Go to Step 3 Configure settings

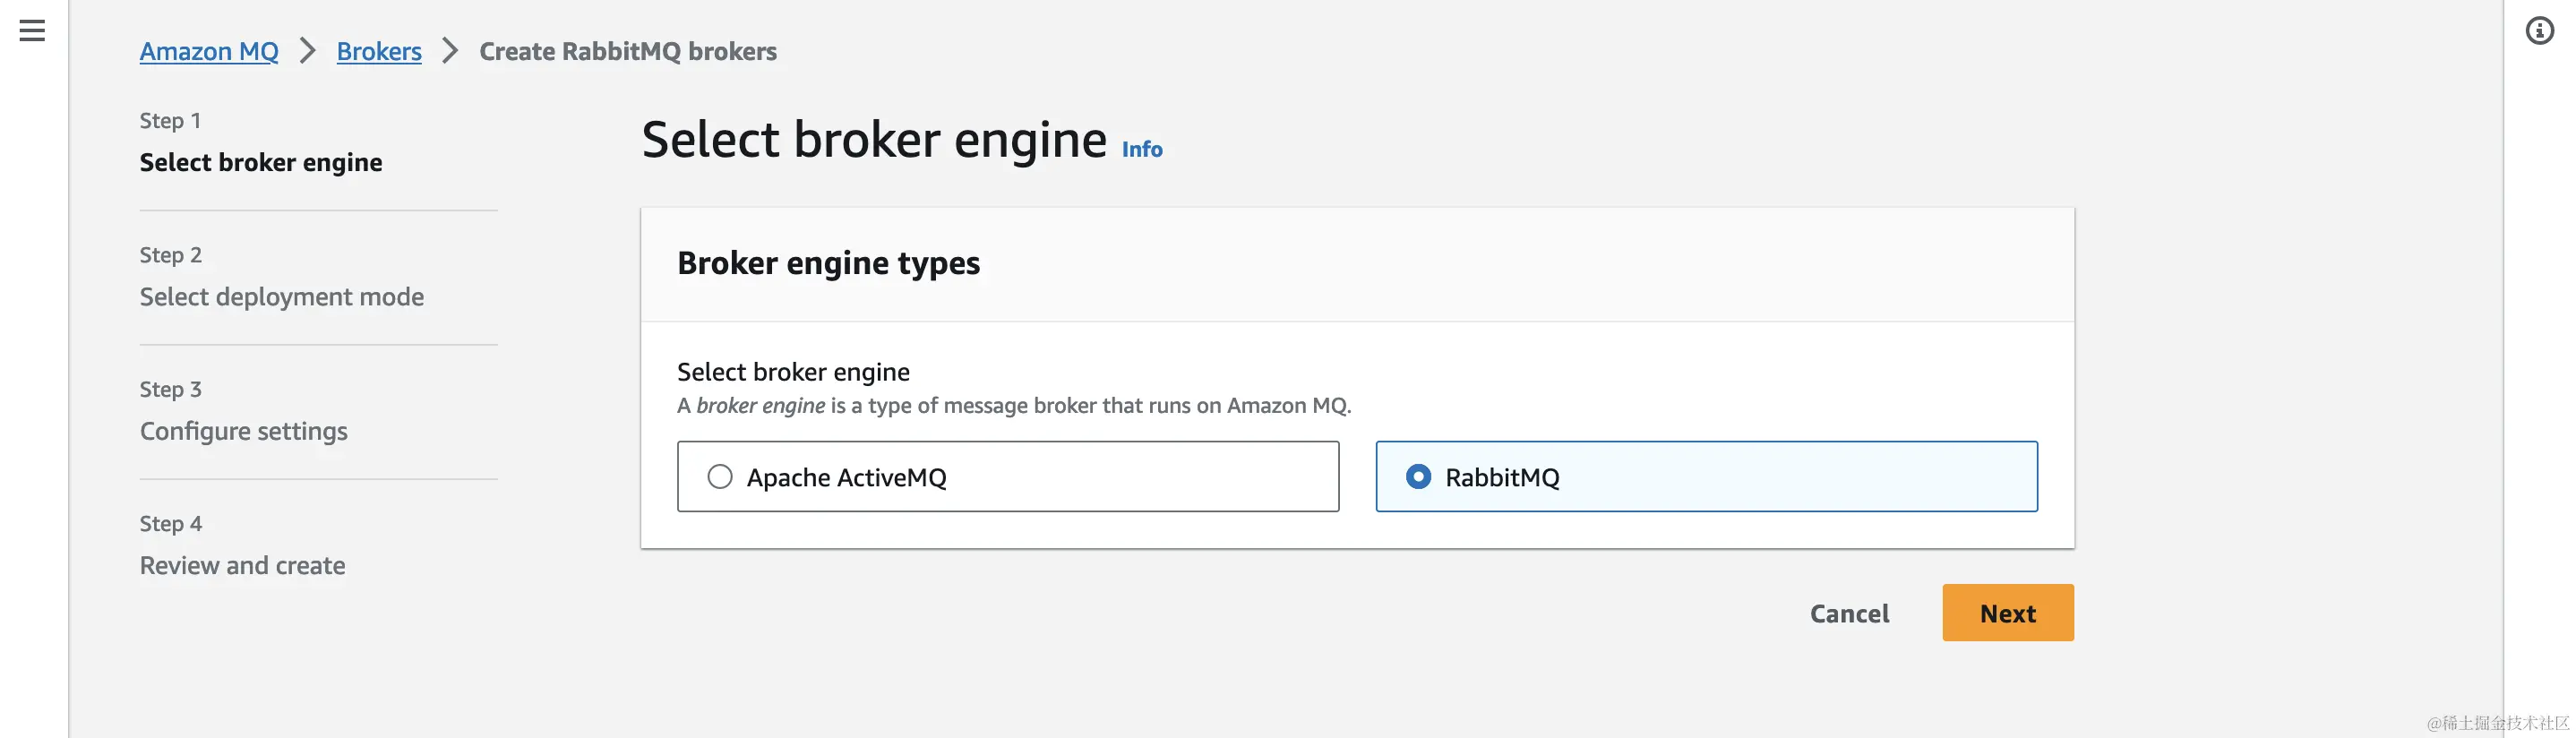[244, 431]
